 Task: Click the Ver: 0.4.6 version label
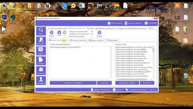tap(153, 90)
